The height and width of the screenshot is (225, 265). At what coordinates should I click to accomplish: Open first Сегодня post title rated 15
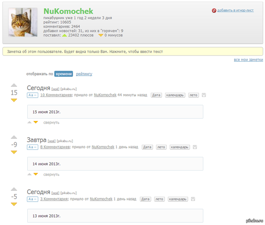click(39, 88)
